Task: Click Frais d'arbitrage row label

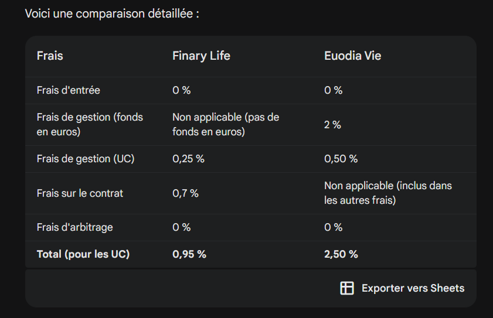Action: point(75,227)
